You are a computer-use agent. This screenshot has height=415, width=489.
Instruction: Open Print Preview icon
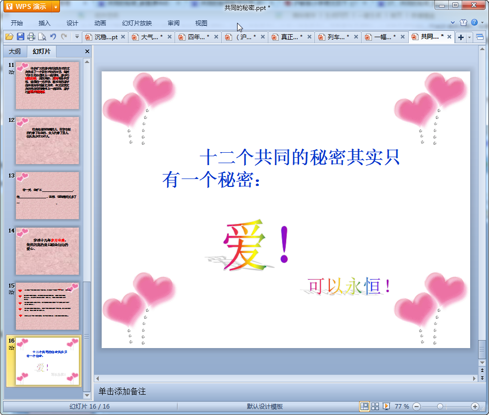(x=42, y=37)
